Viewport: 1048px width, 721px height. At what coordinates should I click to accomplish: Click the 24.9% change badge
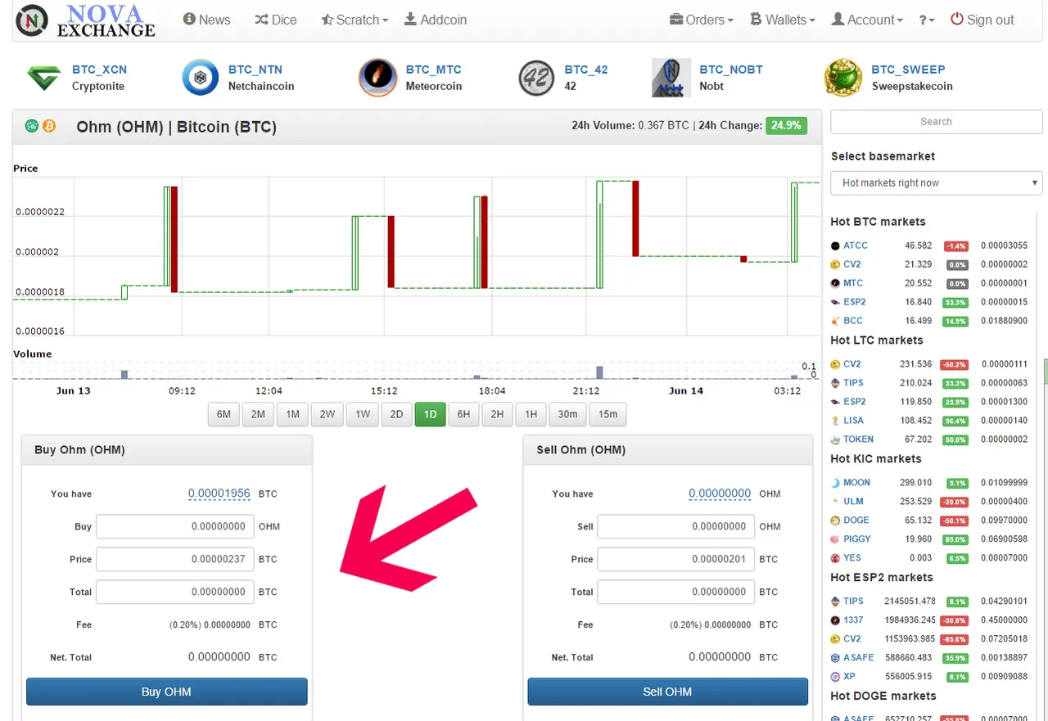pos(786,126)
